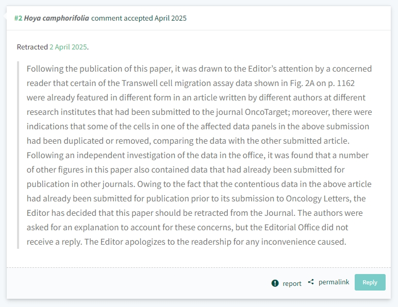
Task: Follow the 2 April 2025 link
Action: pos(68,47)
